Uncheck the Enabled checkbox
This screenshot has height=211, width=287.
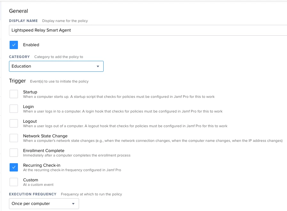coord(14,45)
